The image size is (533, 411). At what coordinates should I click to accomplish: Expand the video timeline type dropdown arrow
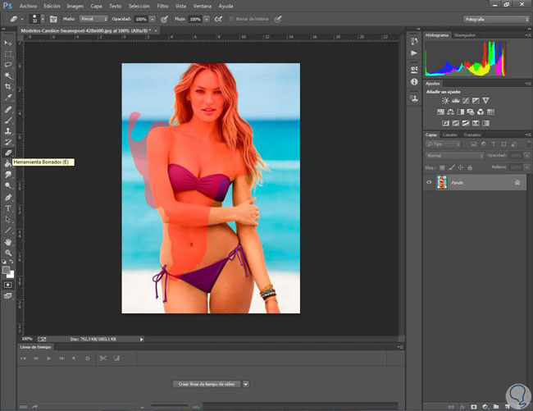coord(245,383)
